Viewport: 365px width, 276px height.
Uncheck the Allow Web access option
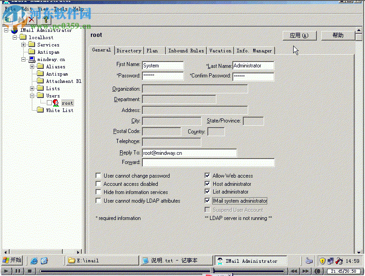(207, 175)
